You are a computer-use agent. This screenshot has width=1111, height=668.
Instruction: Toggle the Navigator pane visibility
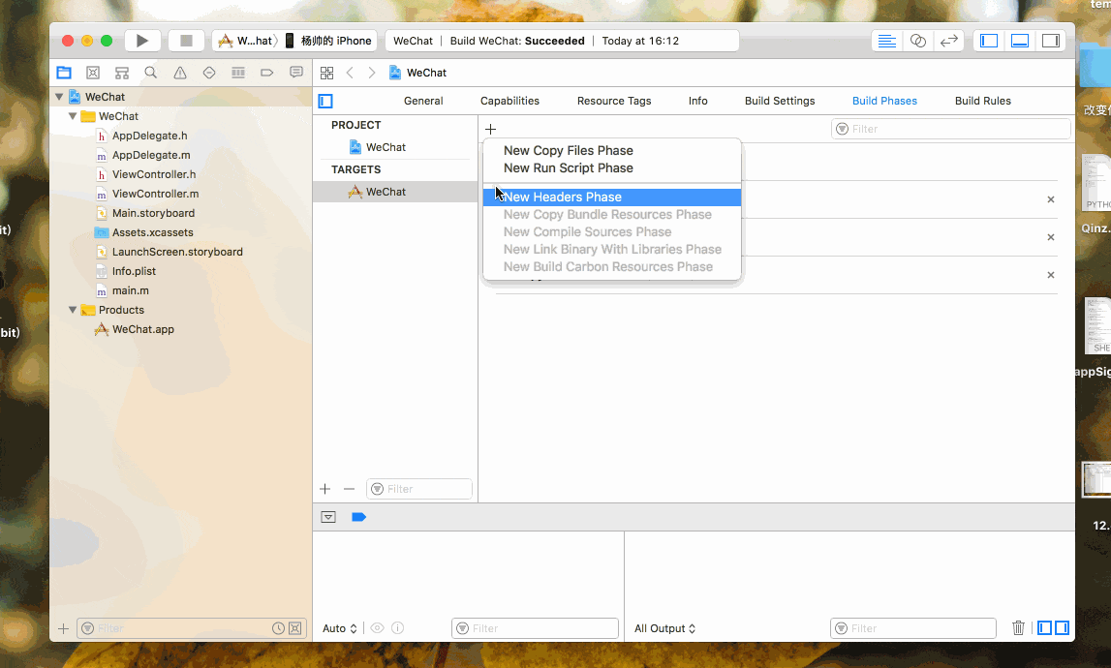989,41
